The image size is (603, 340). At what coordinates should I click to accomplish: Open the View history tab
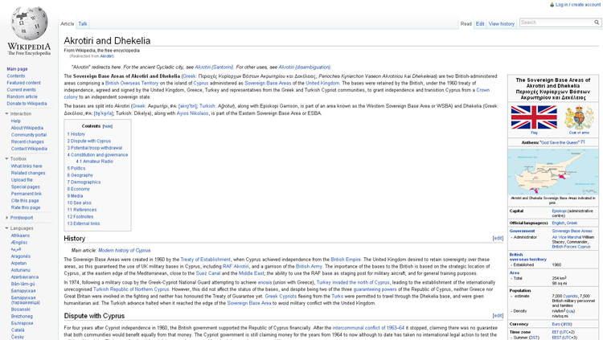pyautogui.click(x=502, y=24)
